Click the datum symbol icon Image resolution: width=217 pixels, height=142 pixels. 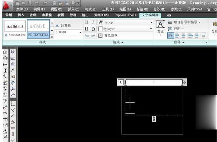tap(13, 64)
